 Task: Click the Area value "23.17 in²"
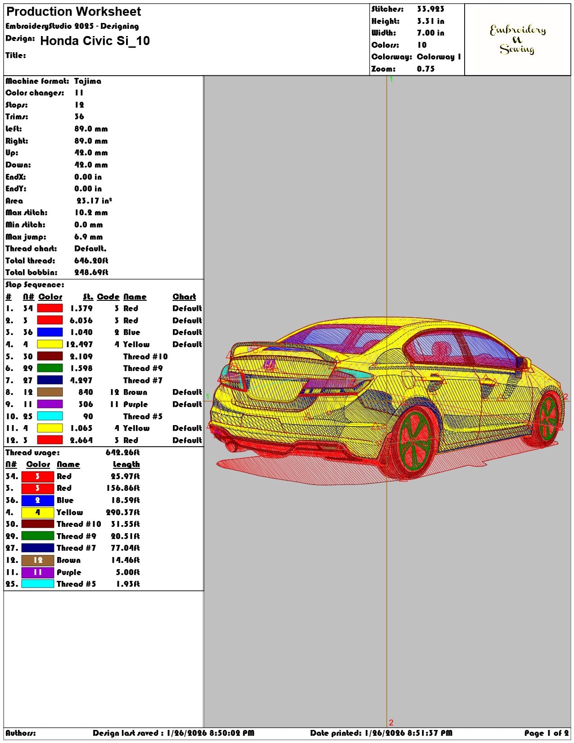pos(94,201)
